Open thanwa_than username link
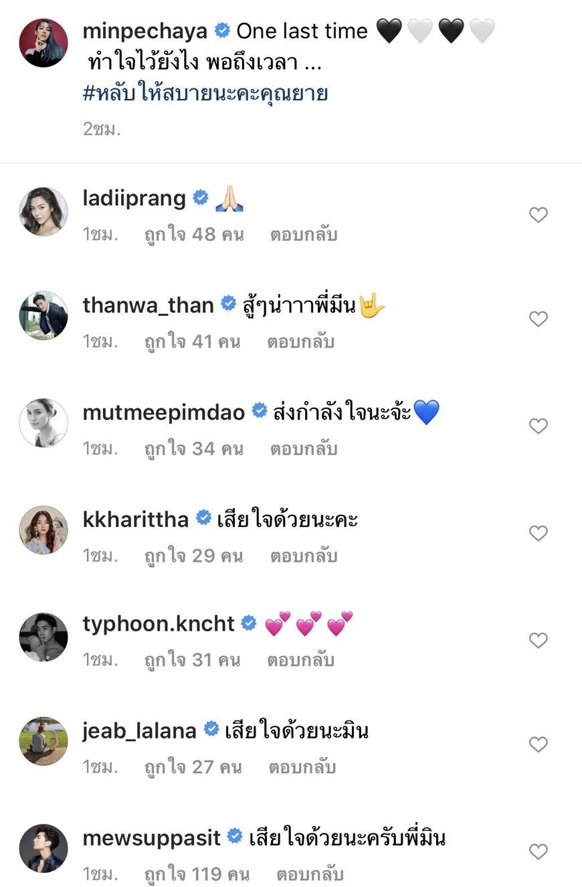This screenshot has width=582, height=887. pyautogui.click(x=148, y=305)
